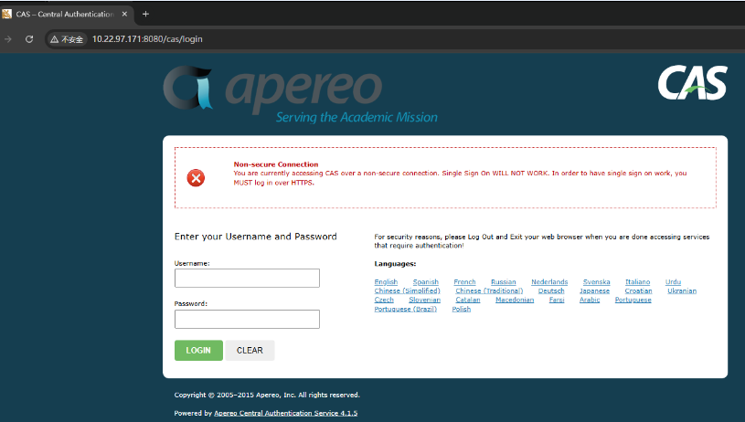
Task: Select Chinese (Traditional) language link
Action: 489,291
